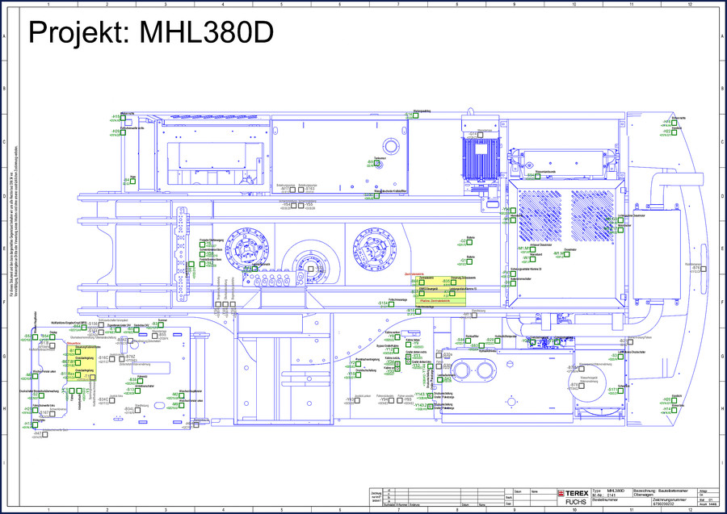
Task: Click the -Y12 valve marker
Action: (396, 350)
